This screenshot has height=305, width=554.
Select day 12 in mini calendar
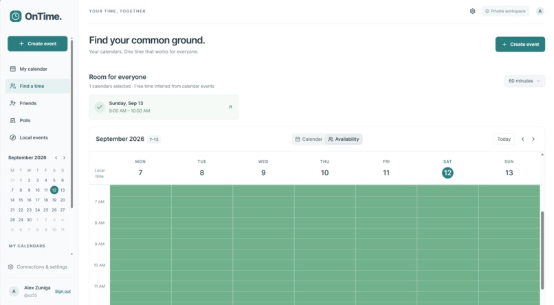tap(54, 190)
